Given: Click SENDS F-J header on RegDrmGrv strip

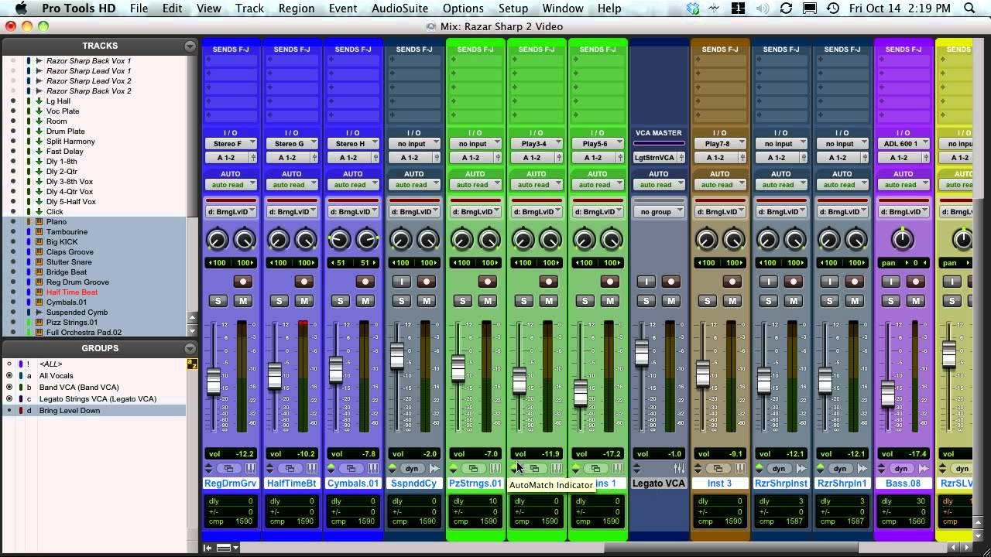Looking at the screenshot, I should 231,50.
